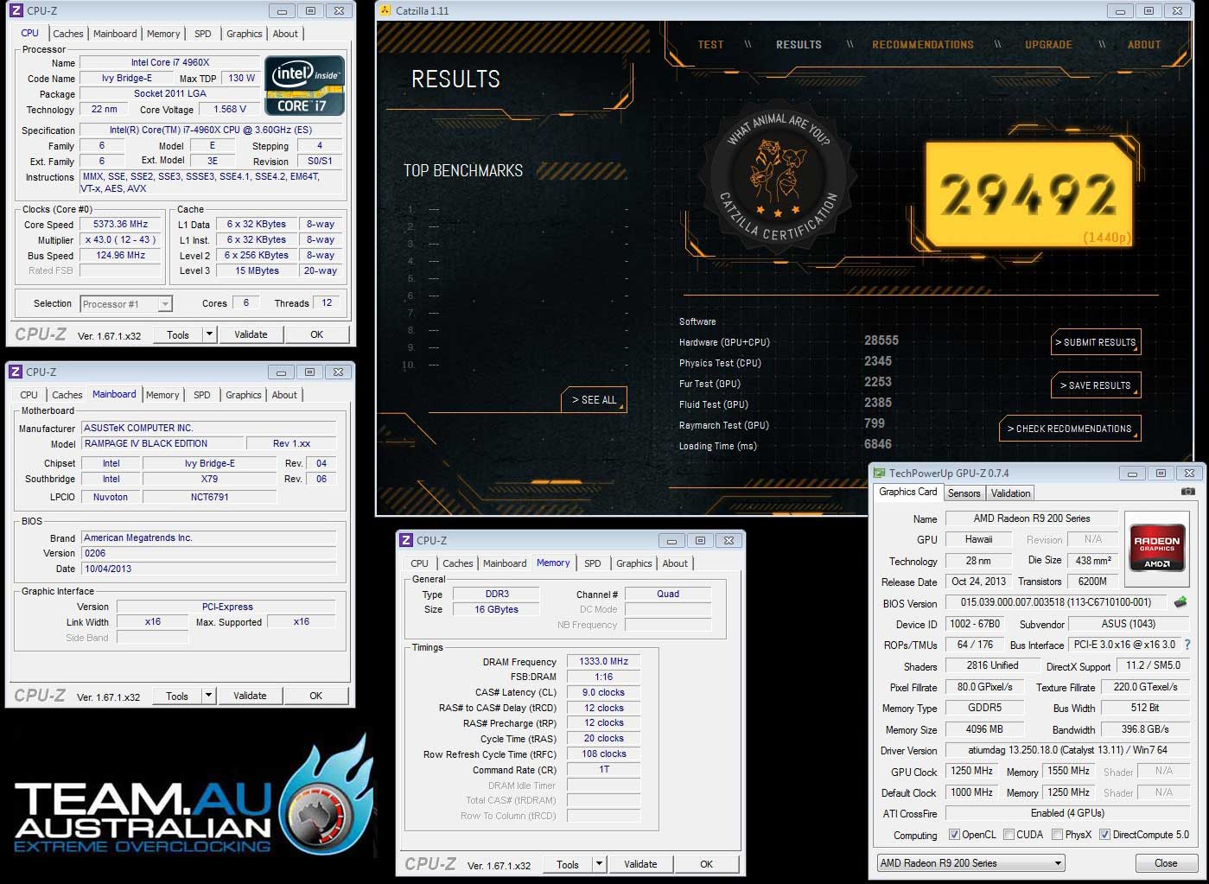This screenshot has height=884, width=1209.
Task: Open the Tools dropdown arrow in CPU-Z Mainboard window
Action: pyautogui.click(x=208, y=696)
